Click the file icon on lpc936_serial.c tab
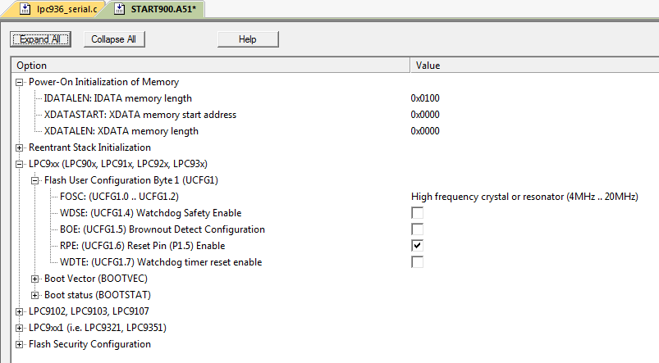 click(25, 9)
